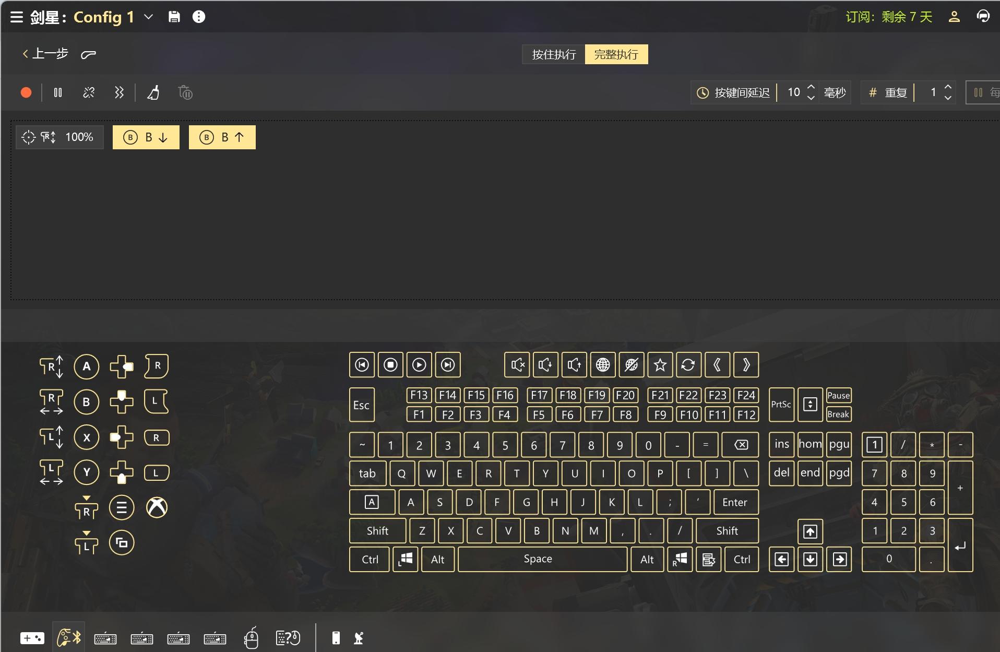
Task: Select the controller A button icon
Action: click(x=87, y=366)
